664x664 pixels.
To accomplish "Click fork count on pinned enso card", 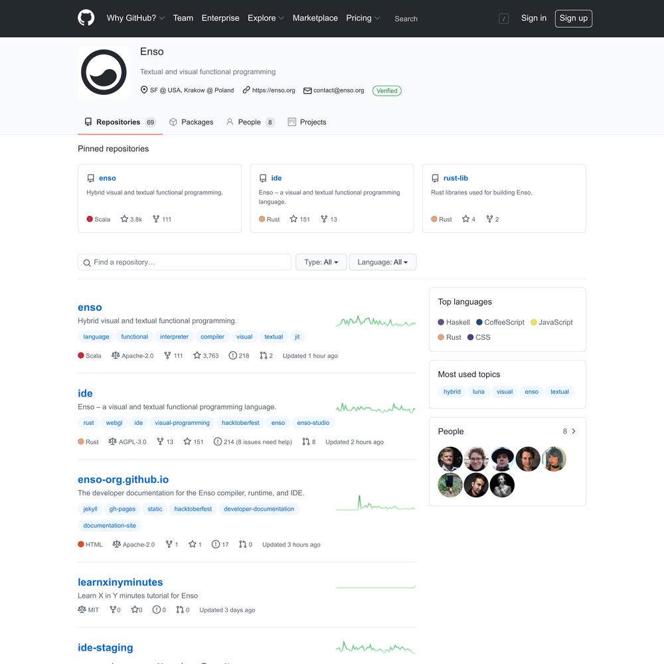I will pyautogui.click(x=162, y=219).
